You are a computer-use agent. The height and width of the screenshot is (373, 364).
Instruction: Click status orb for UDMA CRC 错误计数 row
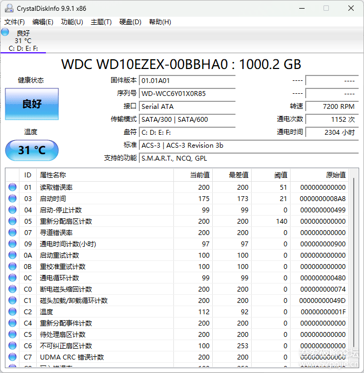pos(12,357)
